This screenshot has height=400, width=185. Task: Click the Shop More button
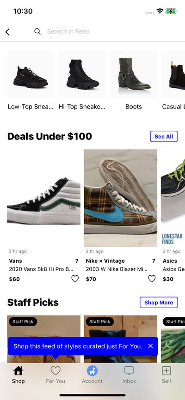(x=159, y=303)
